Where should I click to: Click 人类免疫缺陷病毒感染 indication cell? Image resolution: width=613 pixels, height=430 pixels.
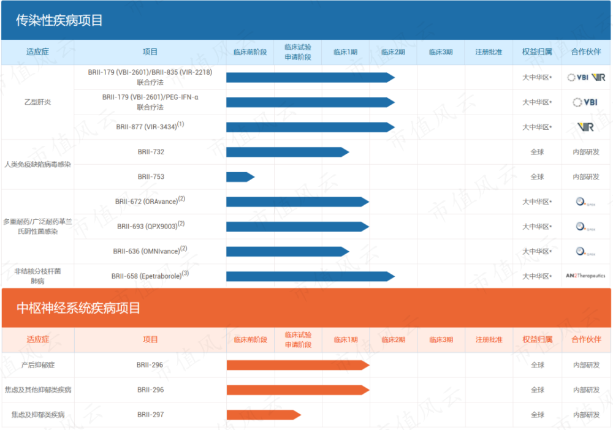(x=37, y=164)
